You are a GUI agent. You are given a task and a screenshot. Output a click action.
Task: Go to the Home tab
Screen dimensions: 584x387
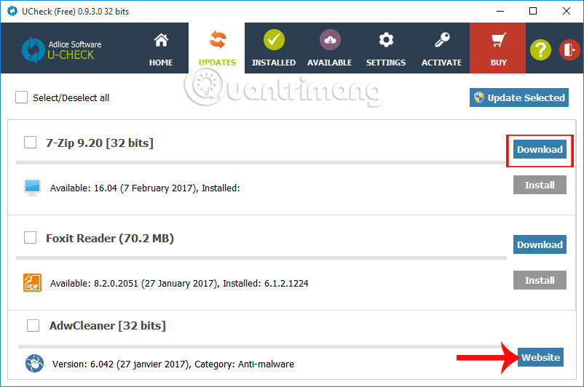click(161, 48)
